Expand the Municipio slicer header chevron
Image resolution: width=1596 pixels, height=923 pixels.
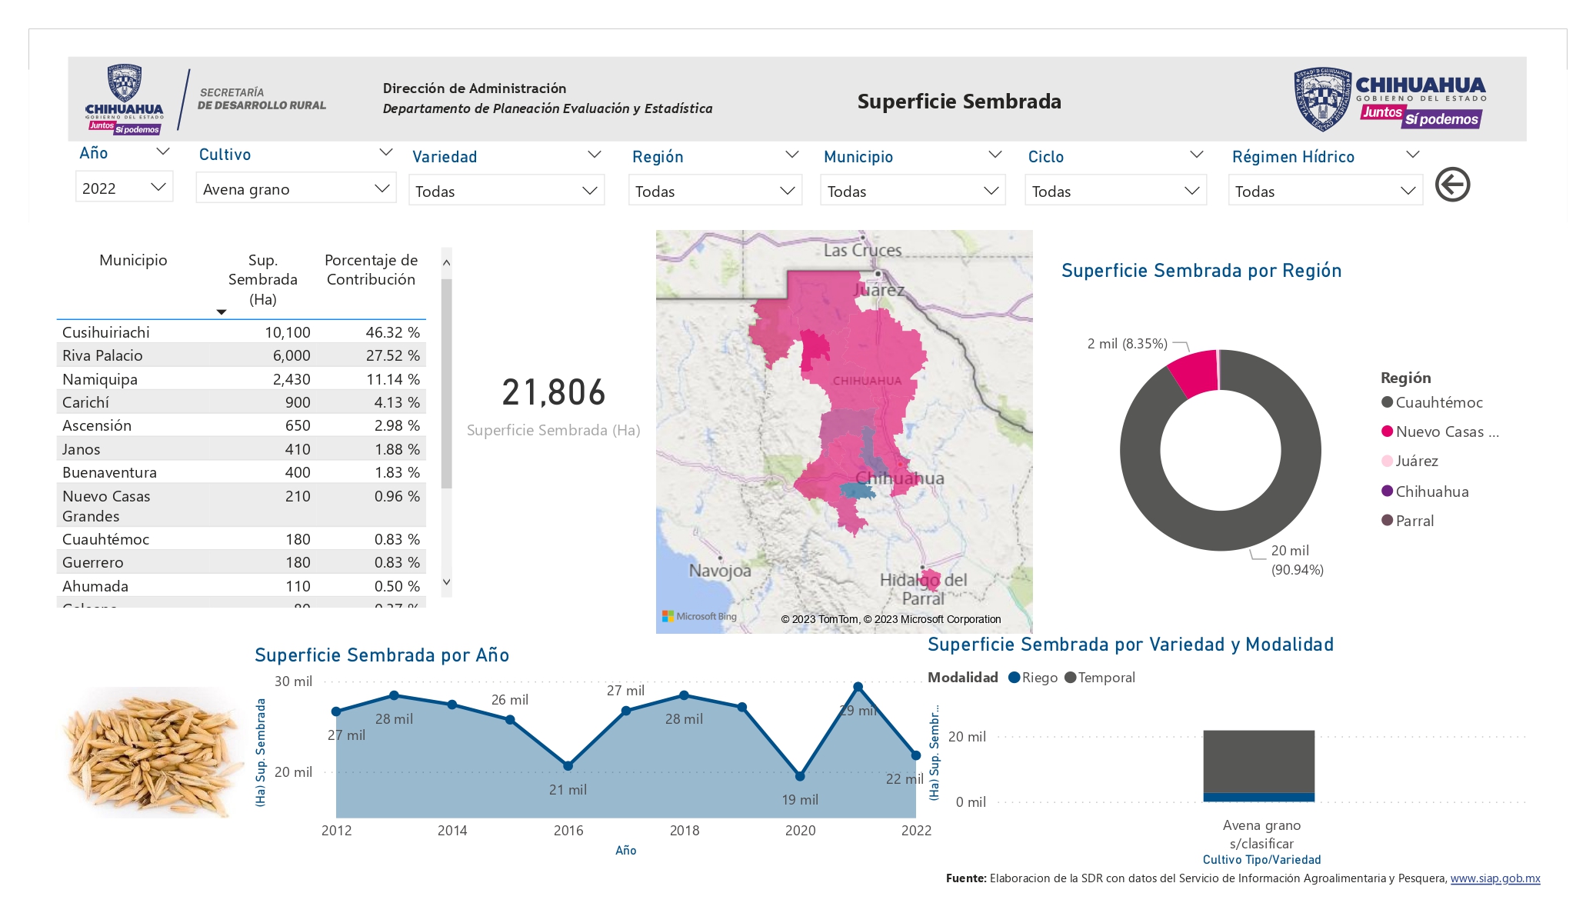[x=995, y=155]
